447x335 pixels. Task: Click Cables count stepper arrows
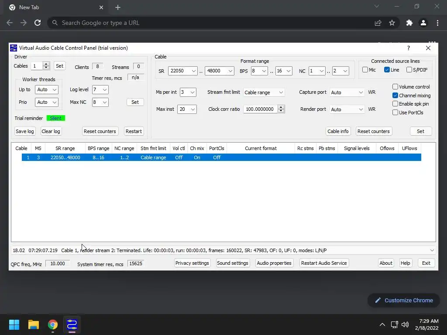[46, 66]
